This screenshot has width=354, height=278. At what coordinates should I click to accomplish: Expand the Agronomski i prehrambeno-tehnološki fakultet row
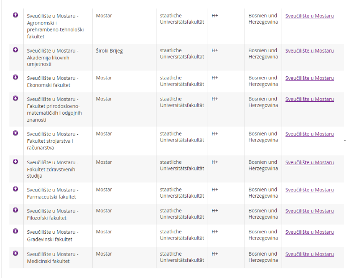(x=16, y=15)
